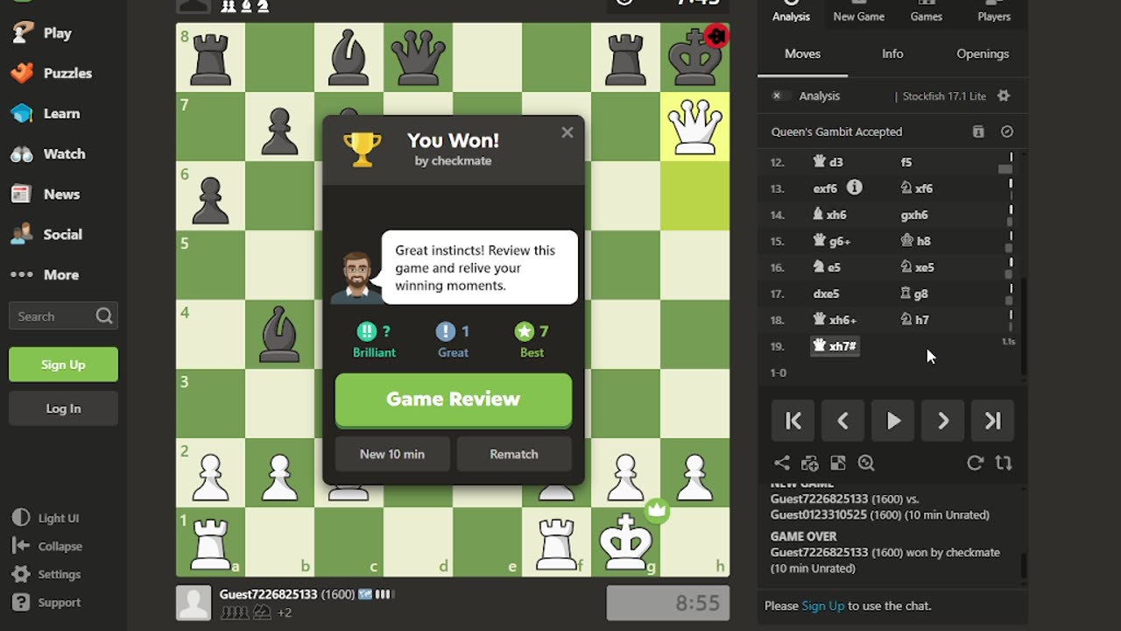Close the You Won dialog
This screenshot has width=1121, height=631.
click(567, 132)
